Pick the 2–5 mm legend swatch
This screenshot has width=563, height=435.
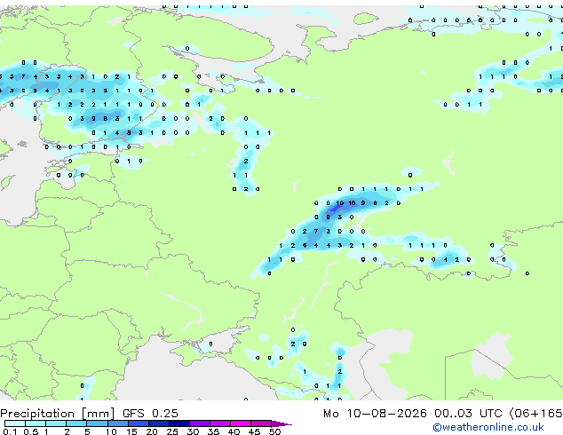[x=76, y=423]
